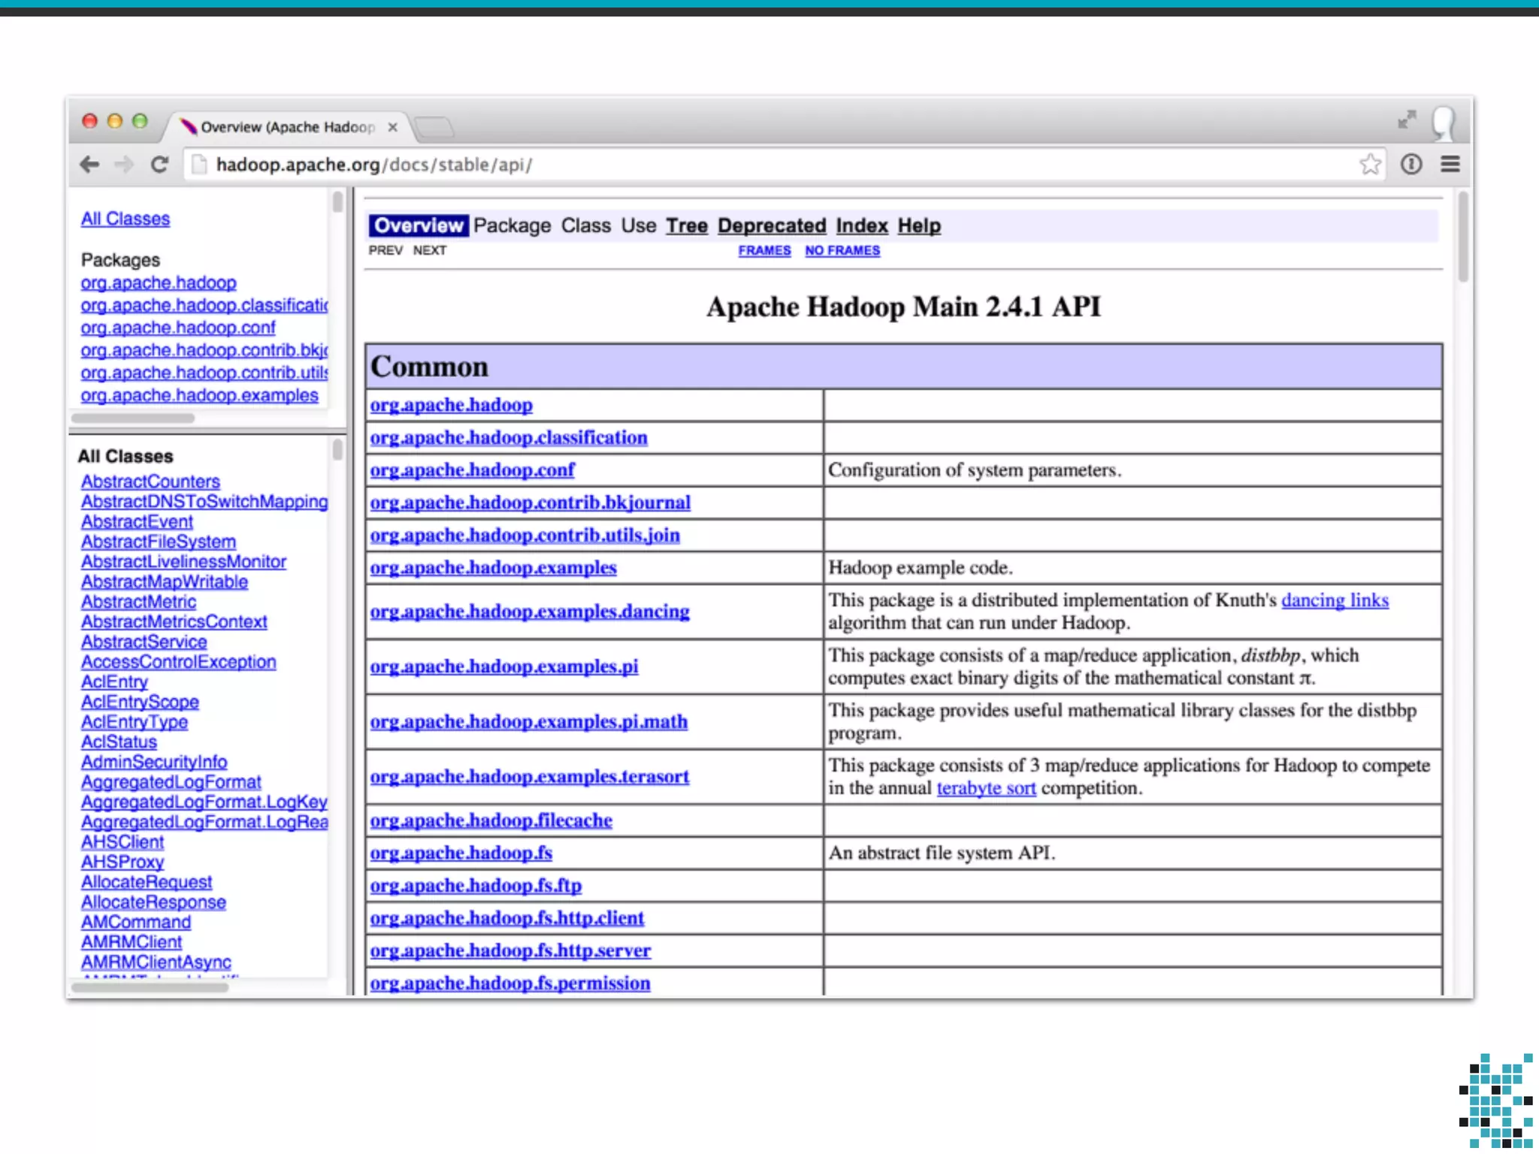Click the Index navigation link
Image resolution: width=1539 pixels, height=1154 pixels.
[x=861, y=225]
